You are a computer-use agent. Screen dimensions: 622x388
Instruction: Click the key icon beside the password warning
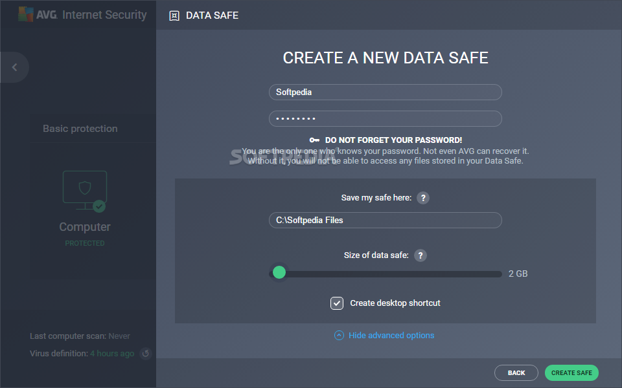point(315,140)
